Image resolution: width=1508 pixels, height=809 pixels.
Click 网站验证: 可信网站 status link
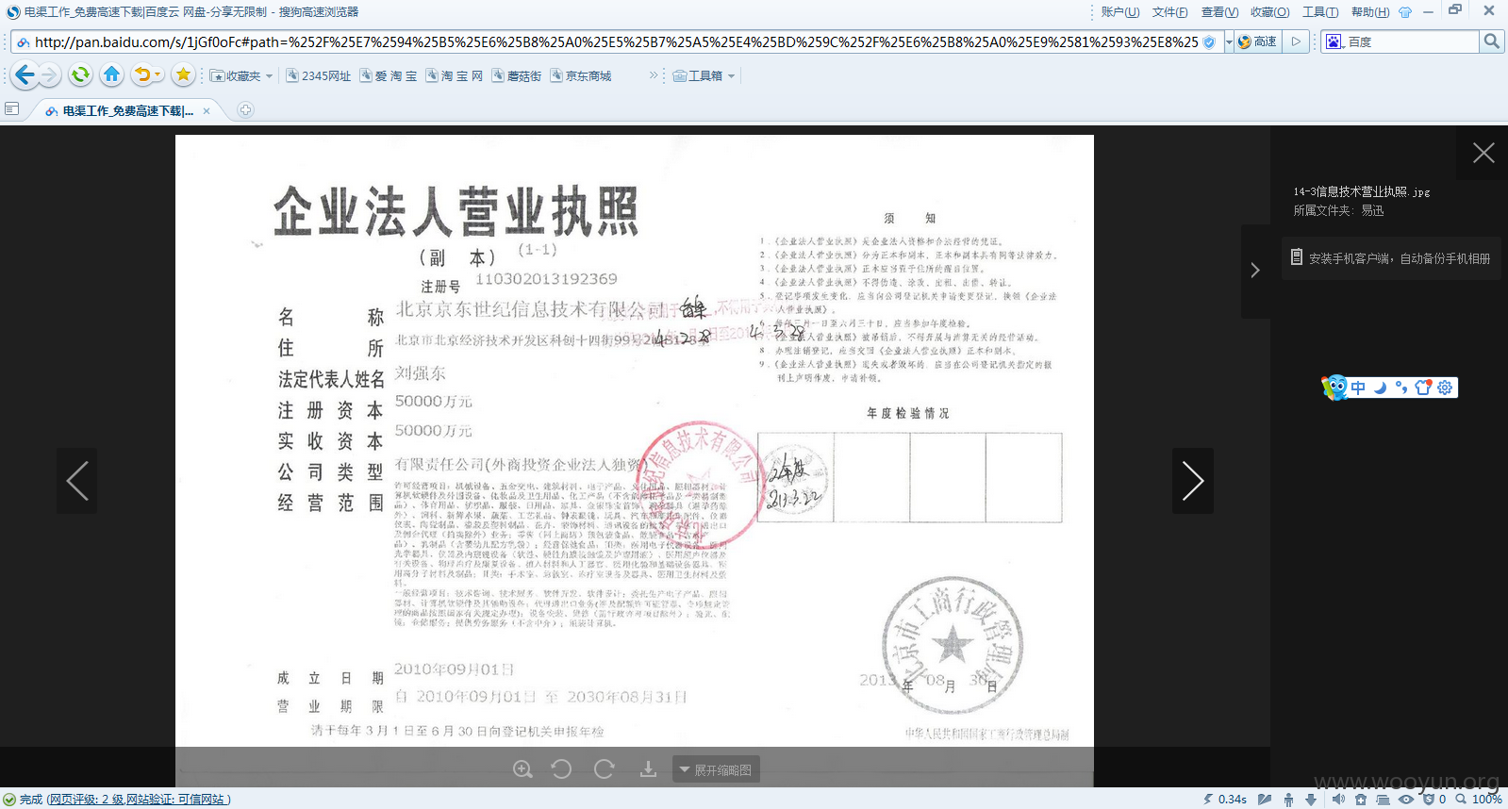(x=175, y=799)
